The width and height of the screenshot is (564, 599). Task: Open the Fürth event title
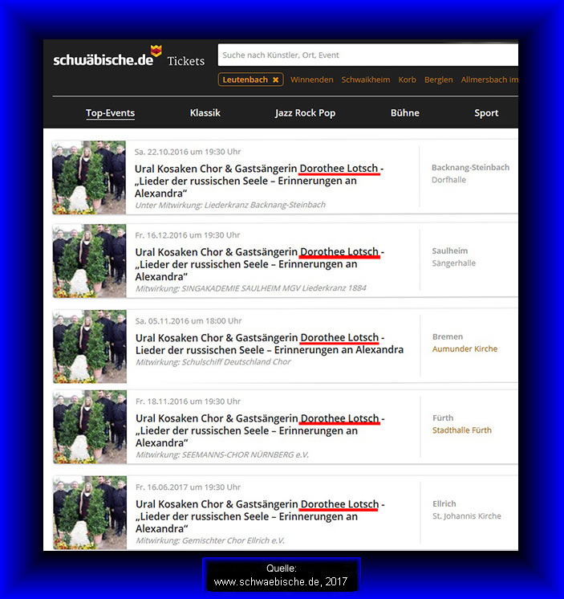tap(260, 430)
